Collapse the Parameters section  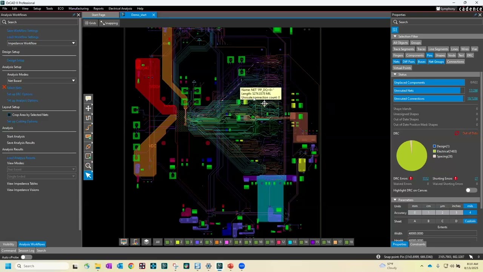point(395,200)
